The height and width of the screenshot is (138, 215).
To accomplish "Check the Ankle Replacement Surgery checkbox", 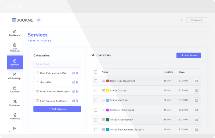I will click(x=96, y=130).
